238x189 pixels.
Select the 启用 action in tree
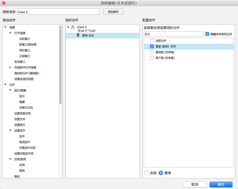(22, 165)
